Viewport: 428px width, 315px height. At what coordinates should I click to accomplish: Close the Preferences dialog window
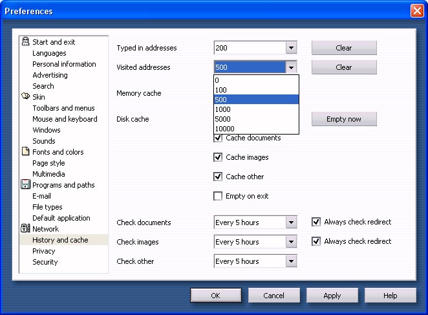coord(416,11)
